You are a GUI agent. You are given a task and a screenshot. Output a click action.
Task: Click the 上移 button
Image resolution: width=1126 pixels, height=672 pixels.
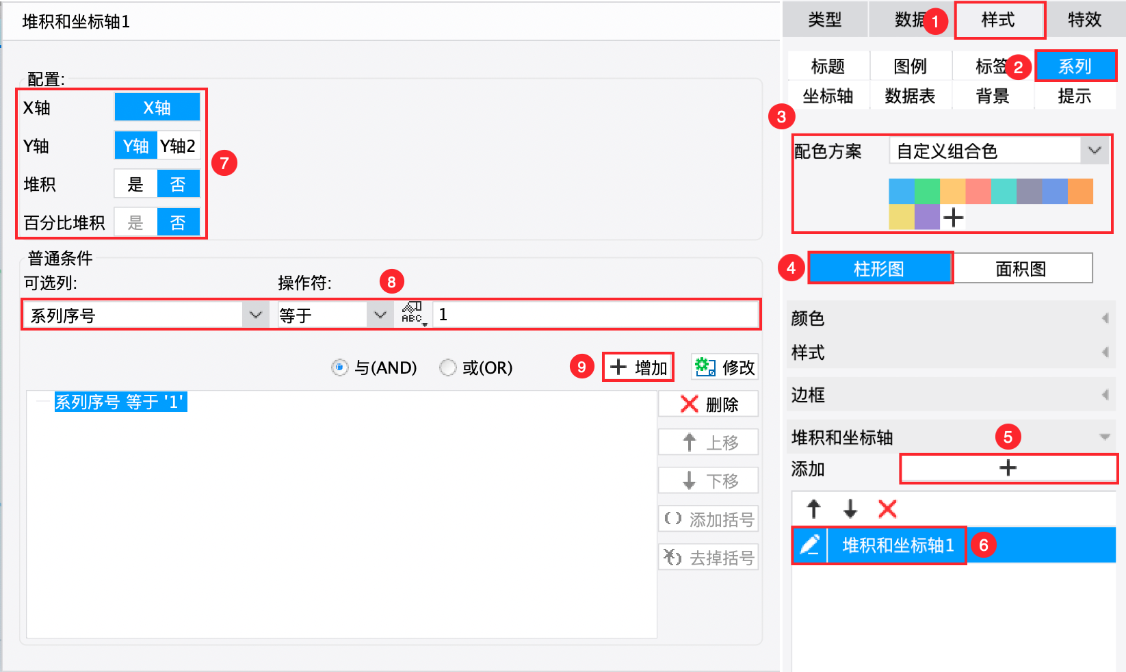[708, 443]
